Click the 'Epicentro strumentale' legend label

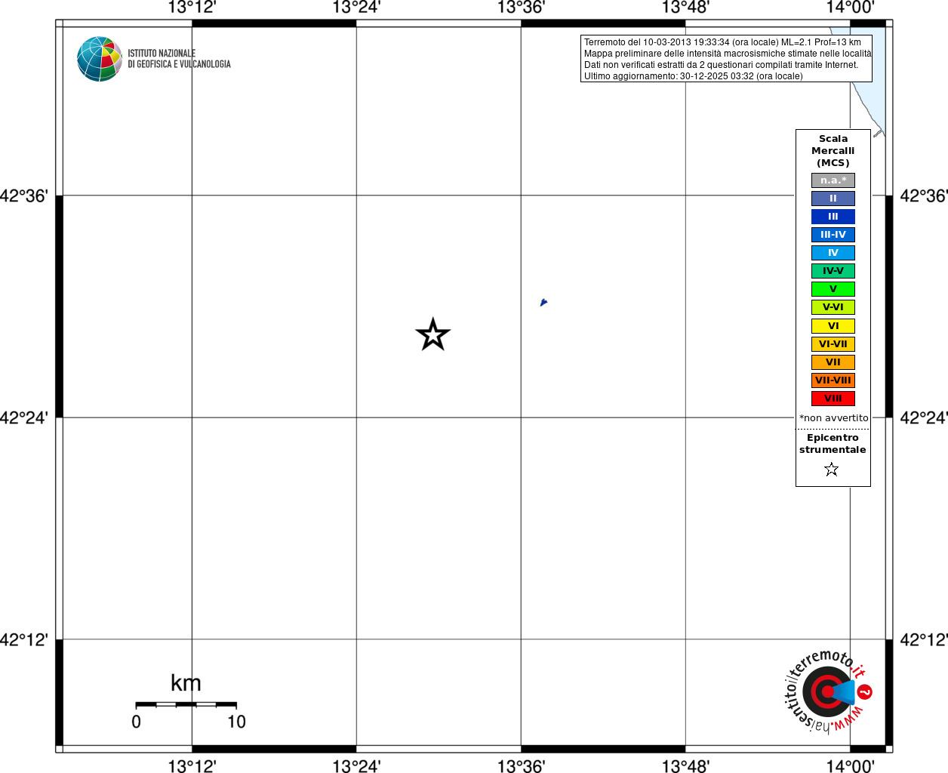[833, 444]
